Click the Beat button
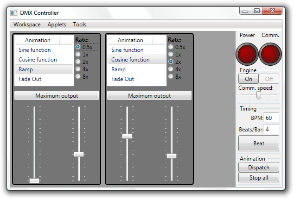Viewport: 294px width, 199px height. [259, 143]
